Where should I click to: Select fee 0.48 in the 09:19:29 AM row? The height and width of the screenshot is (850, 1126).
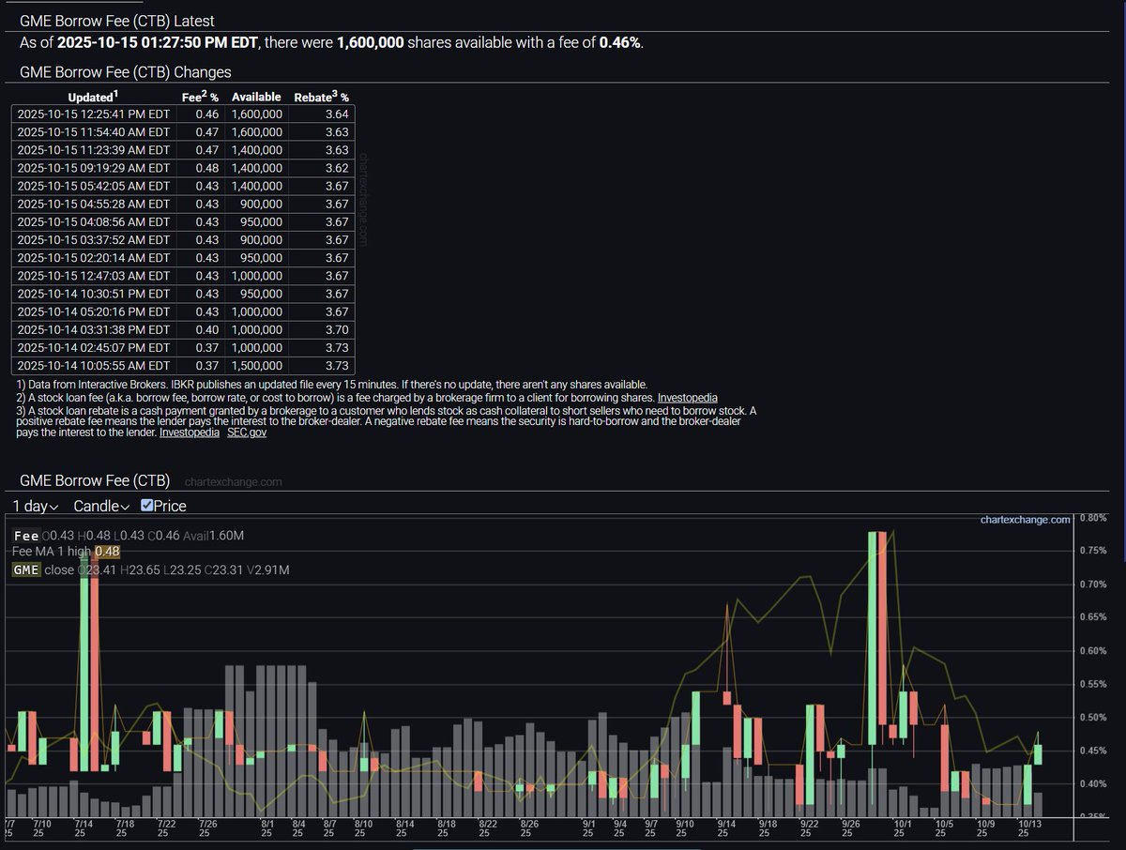pos(207,168)
